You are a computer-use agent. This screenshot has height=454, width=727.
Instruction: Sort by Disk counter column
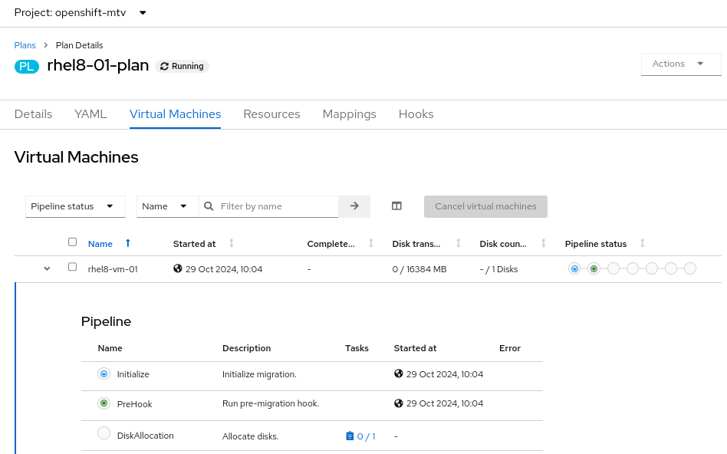pos(503,244)
